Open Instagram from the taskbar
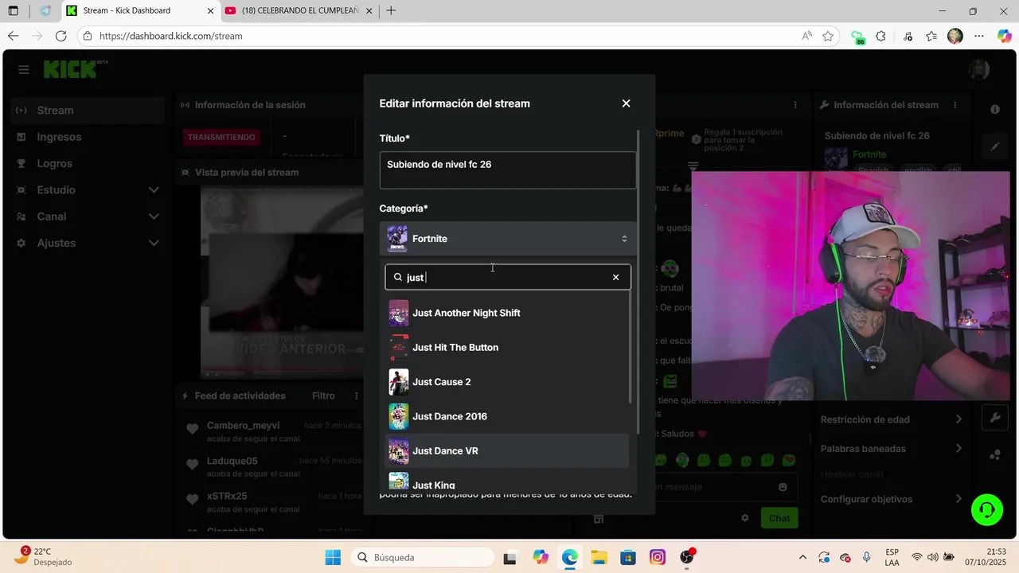1019x573 pixels. click(658, 558)
